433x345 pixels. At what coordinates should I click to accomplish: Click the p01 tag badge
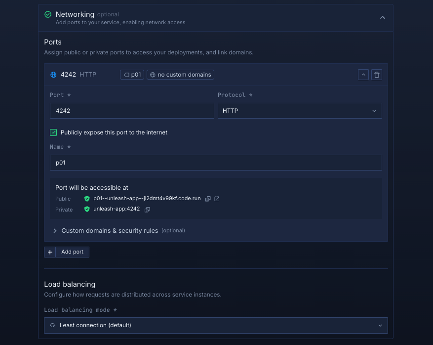pyautogui.click(x=132, y=75)
